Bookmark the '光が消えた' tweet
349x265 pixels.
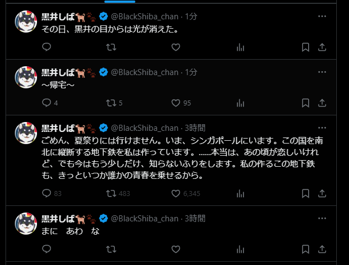305,47
